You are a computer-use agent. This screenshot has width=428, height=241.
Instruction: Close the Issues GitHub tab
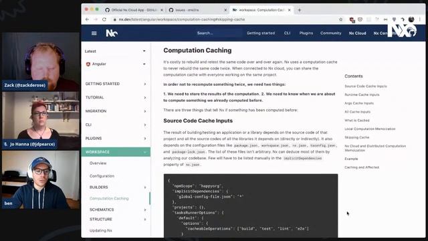pyautogui.click(x=225, y=10)
